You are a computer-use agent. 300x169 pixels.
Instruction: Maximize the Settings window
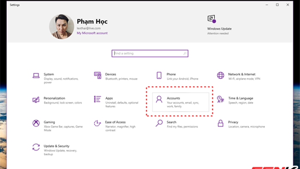point(277,5)
